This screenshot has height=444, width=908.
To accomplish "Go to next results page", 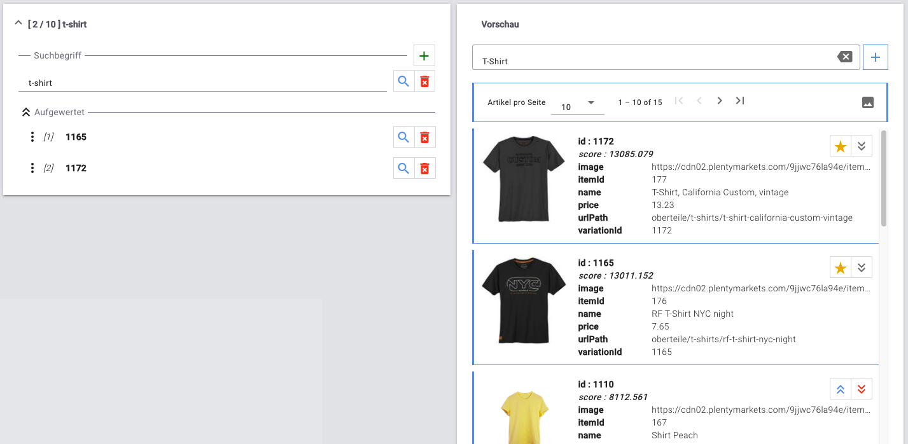I will 720,101.
